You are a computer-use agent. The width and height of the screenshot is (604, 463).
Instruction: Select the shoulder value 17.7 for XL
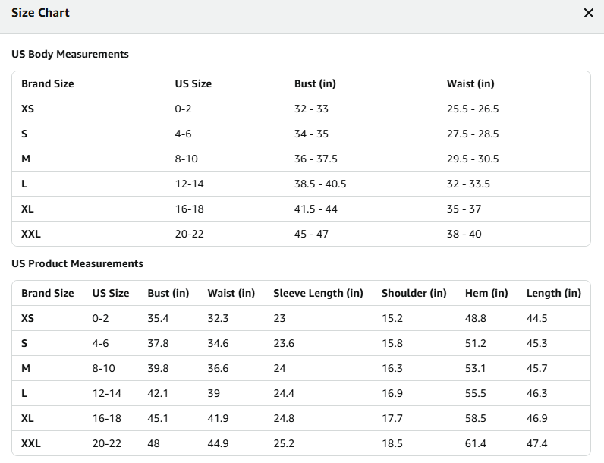(392, 418)
